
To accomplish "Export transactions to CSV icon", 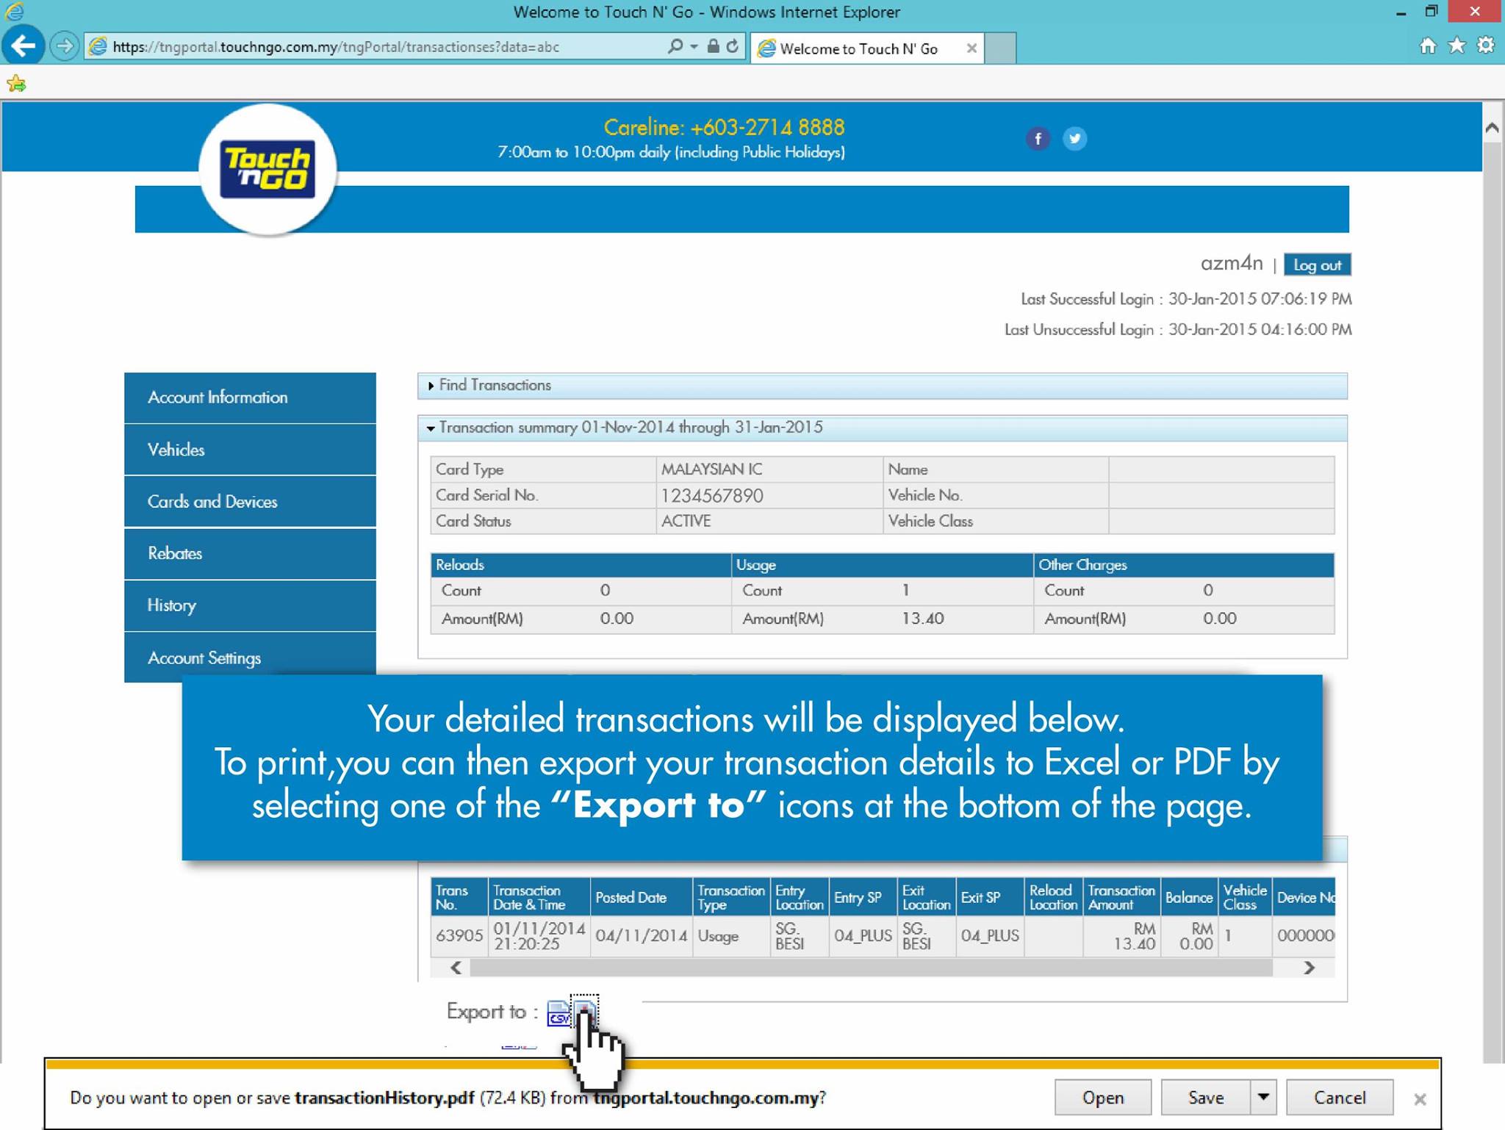I will tap(558, 1013).
